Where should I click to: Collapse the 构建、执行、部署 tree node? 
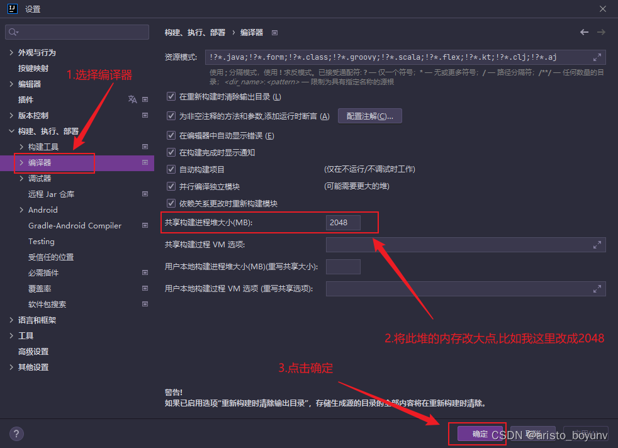11,132
